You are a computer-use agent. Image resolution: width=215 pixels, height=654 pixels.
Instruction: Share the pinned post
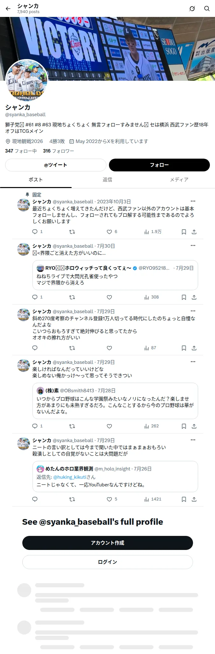click(x=194, y=232)
